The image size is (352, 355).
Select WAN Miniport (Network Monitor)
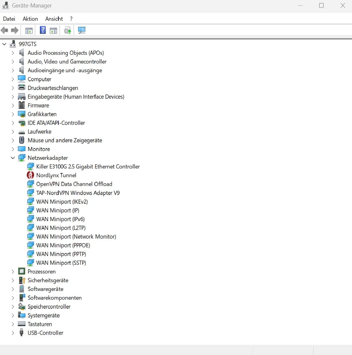[x=76, y=236]
